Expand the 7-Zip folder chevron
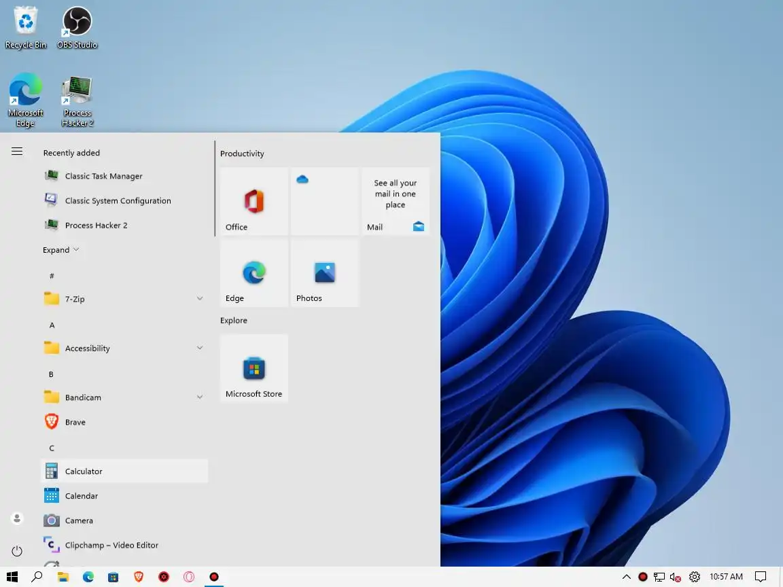The height and width of the screenshot is (587, 783). tap(200, 298)
